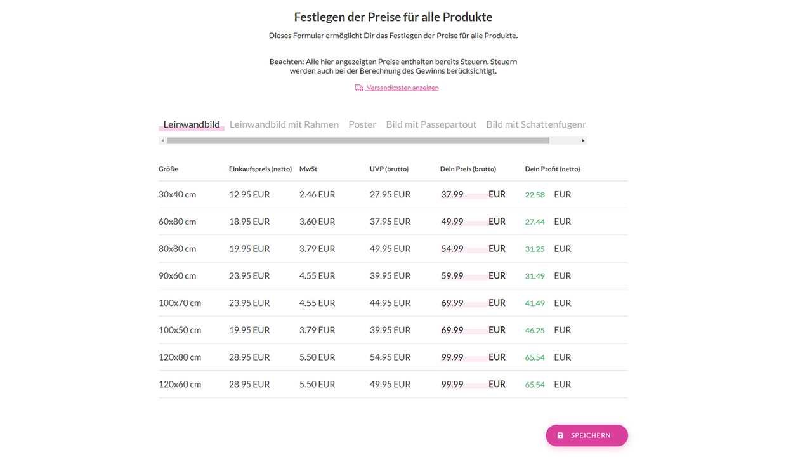Open the Bild mit Schattenfugenrahmen tab

[537, 124]
